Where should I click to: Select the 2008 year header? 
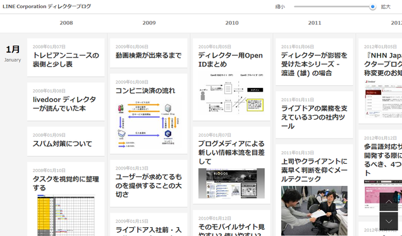(66, 23)
